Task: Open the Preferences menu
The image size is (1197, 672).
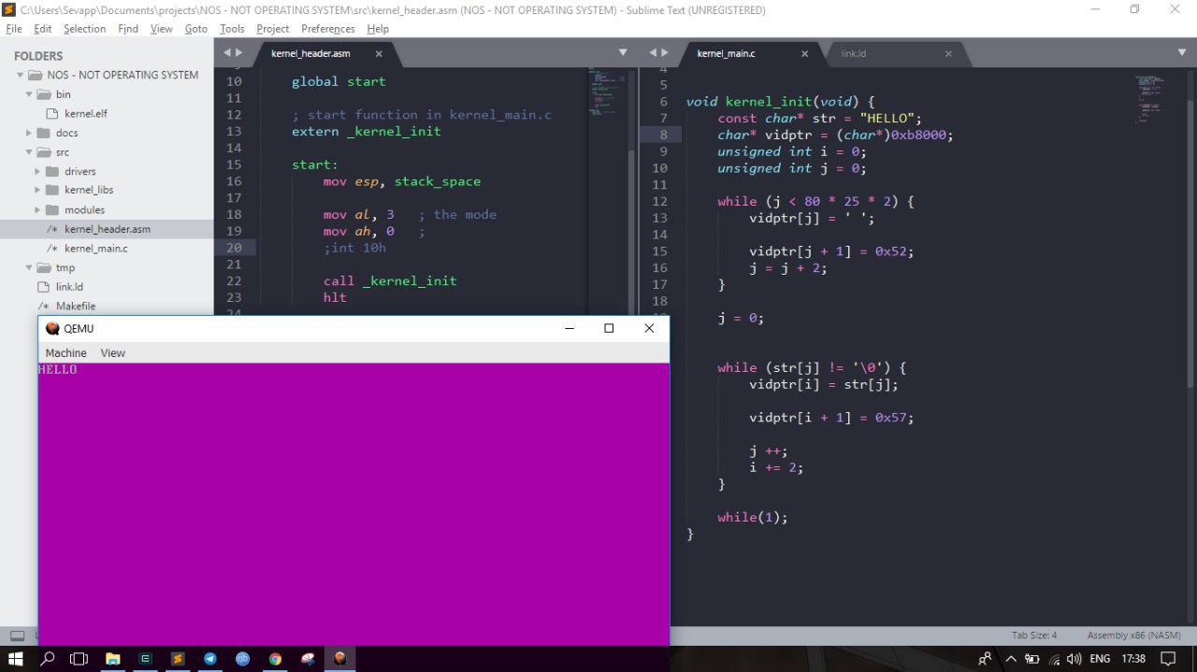Action: 328,29
